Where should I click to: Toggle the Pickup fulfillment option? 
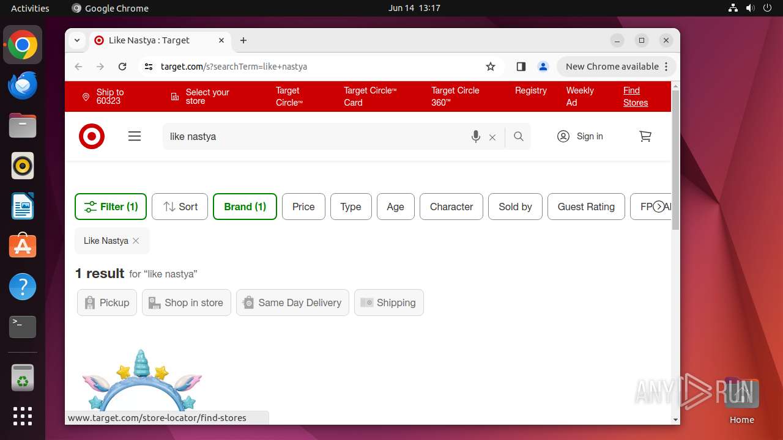coord(107,302)
